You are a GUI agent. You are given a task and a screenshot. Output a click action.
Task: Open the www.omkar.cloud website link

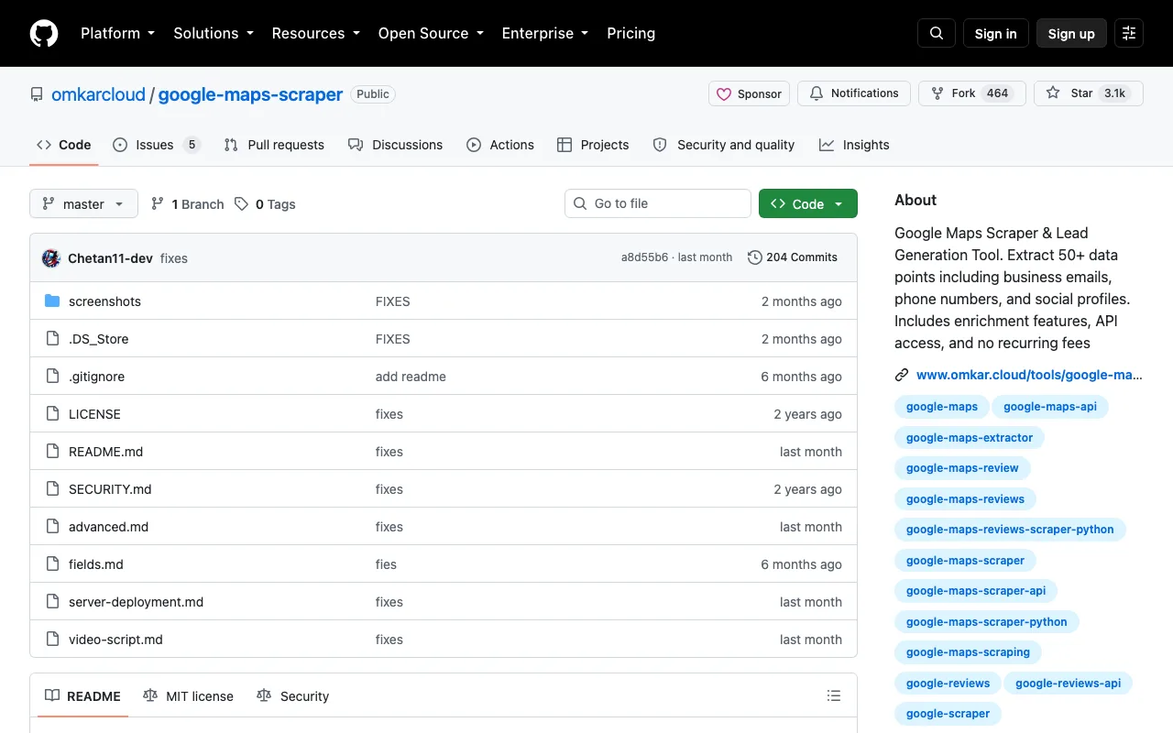coord(1029,375)
